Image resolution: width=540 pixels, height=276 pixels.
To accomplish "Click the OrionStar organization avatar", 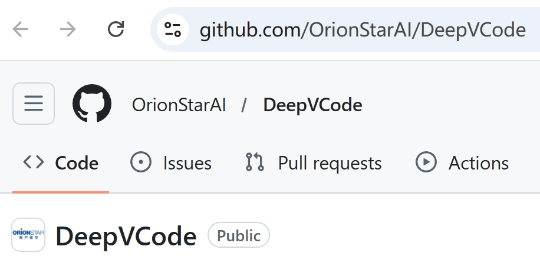I will click(28, 235).
